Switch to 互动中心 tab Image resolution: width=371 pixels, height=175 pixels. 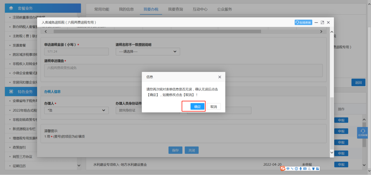(200, 10)
